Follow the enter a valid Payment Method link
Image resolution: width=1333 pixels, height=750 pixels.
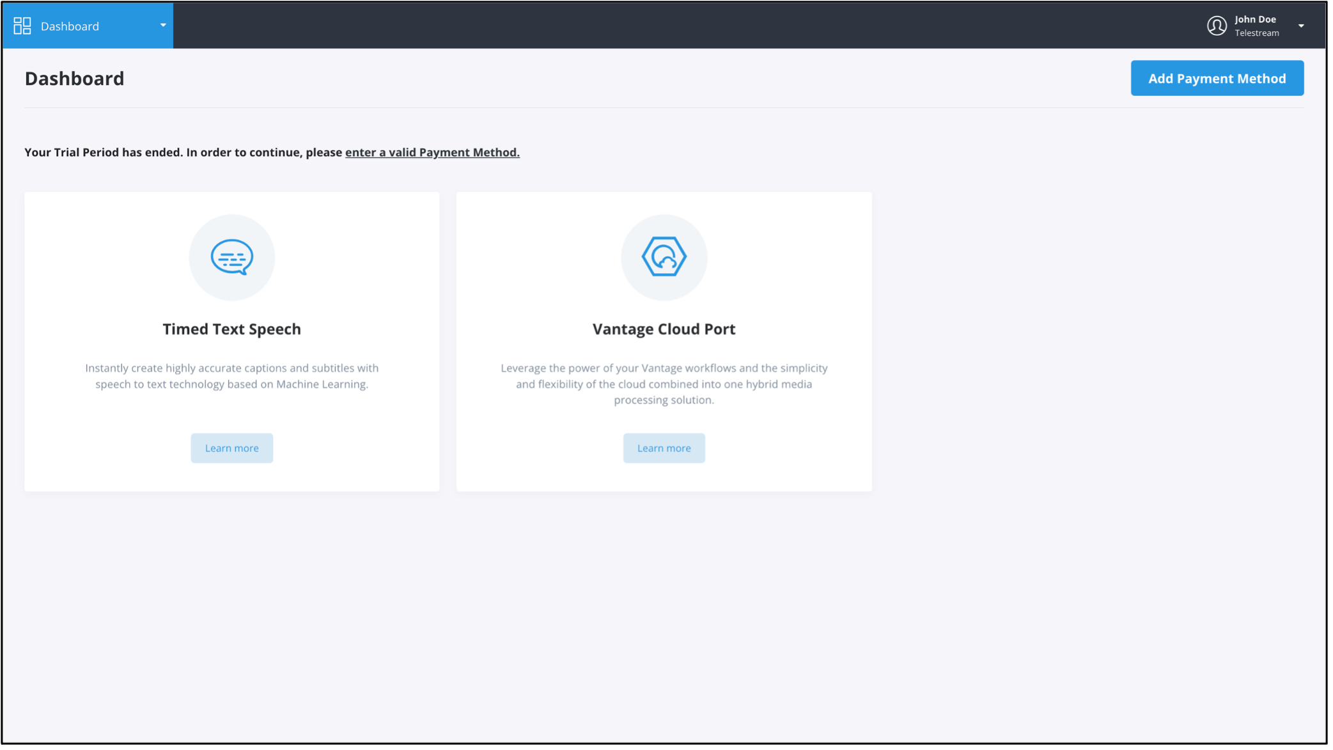coord(432,152)
